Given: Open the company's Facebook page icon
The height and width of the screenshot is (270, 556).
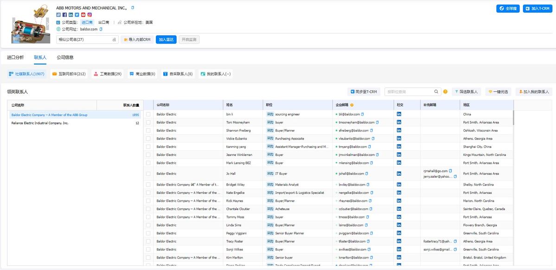Looking at the screenshot, I should pos(64,15).
